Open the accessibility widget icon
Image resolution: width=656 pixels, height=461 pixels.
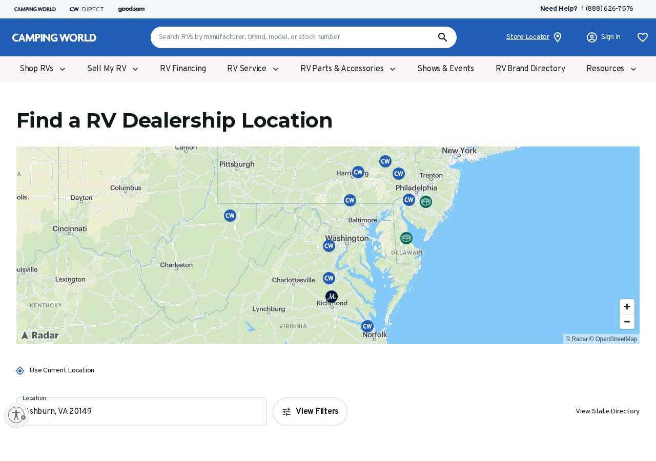click(16, 415)
